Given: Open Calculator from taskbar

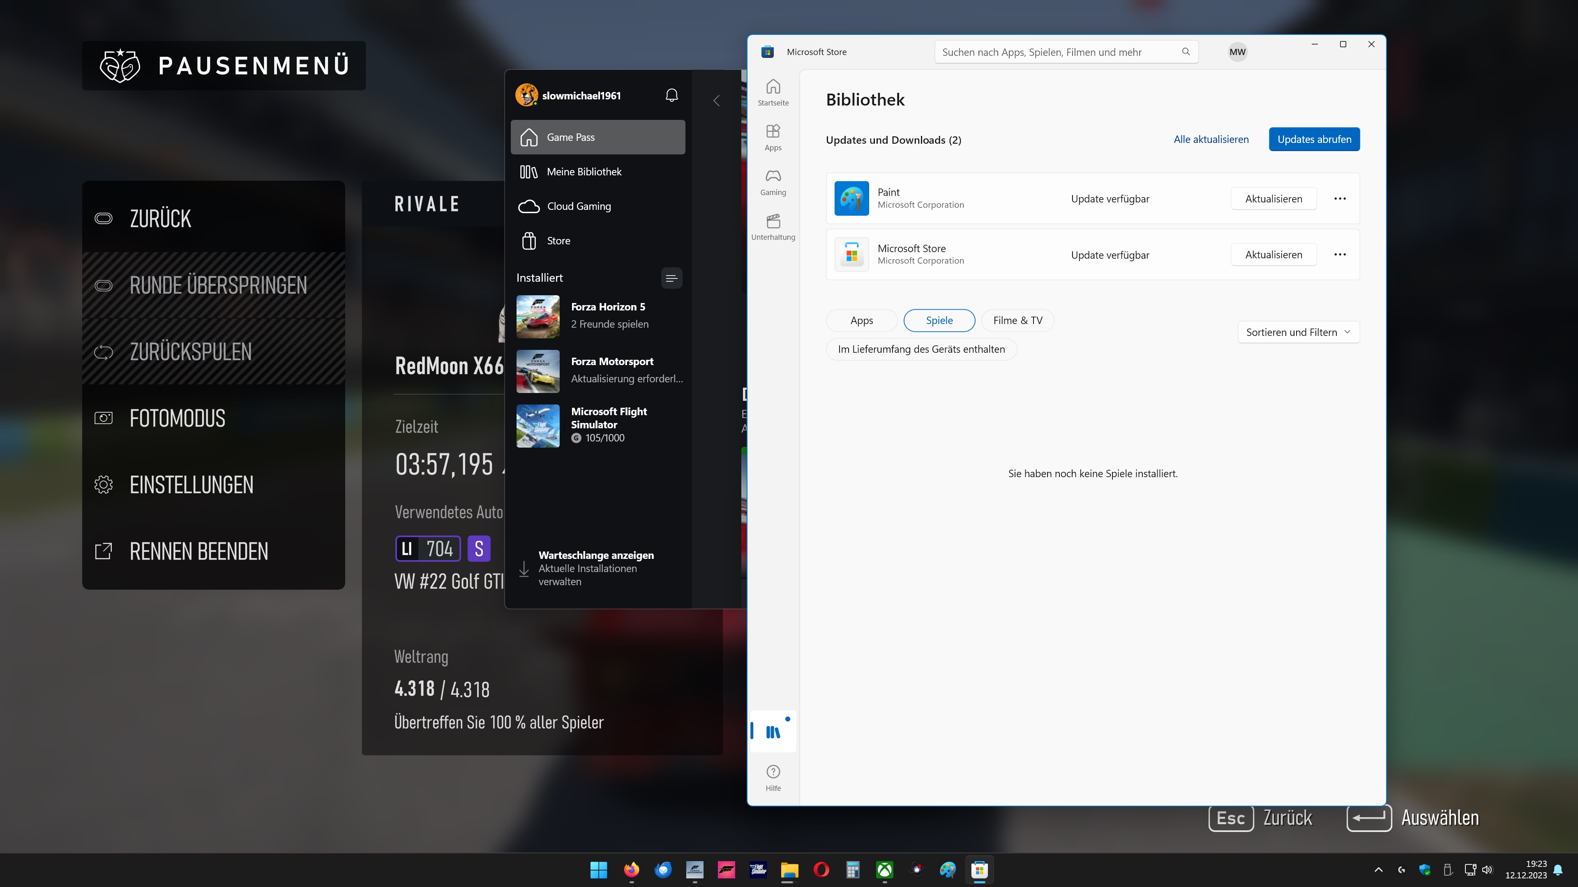Looking at the screenshot, I should click(x=853, y=870).
